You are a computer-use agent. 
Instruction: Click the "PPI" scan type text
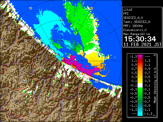pyautogui.click(x=126, y=14)
